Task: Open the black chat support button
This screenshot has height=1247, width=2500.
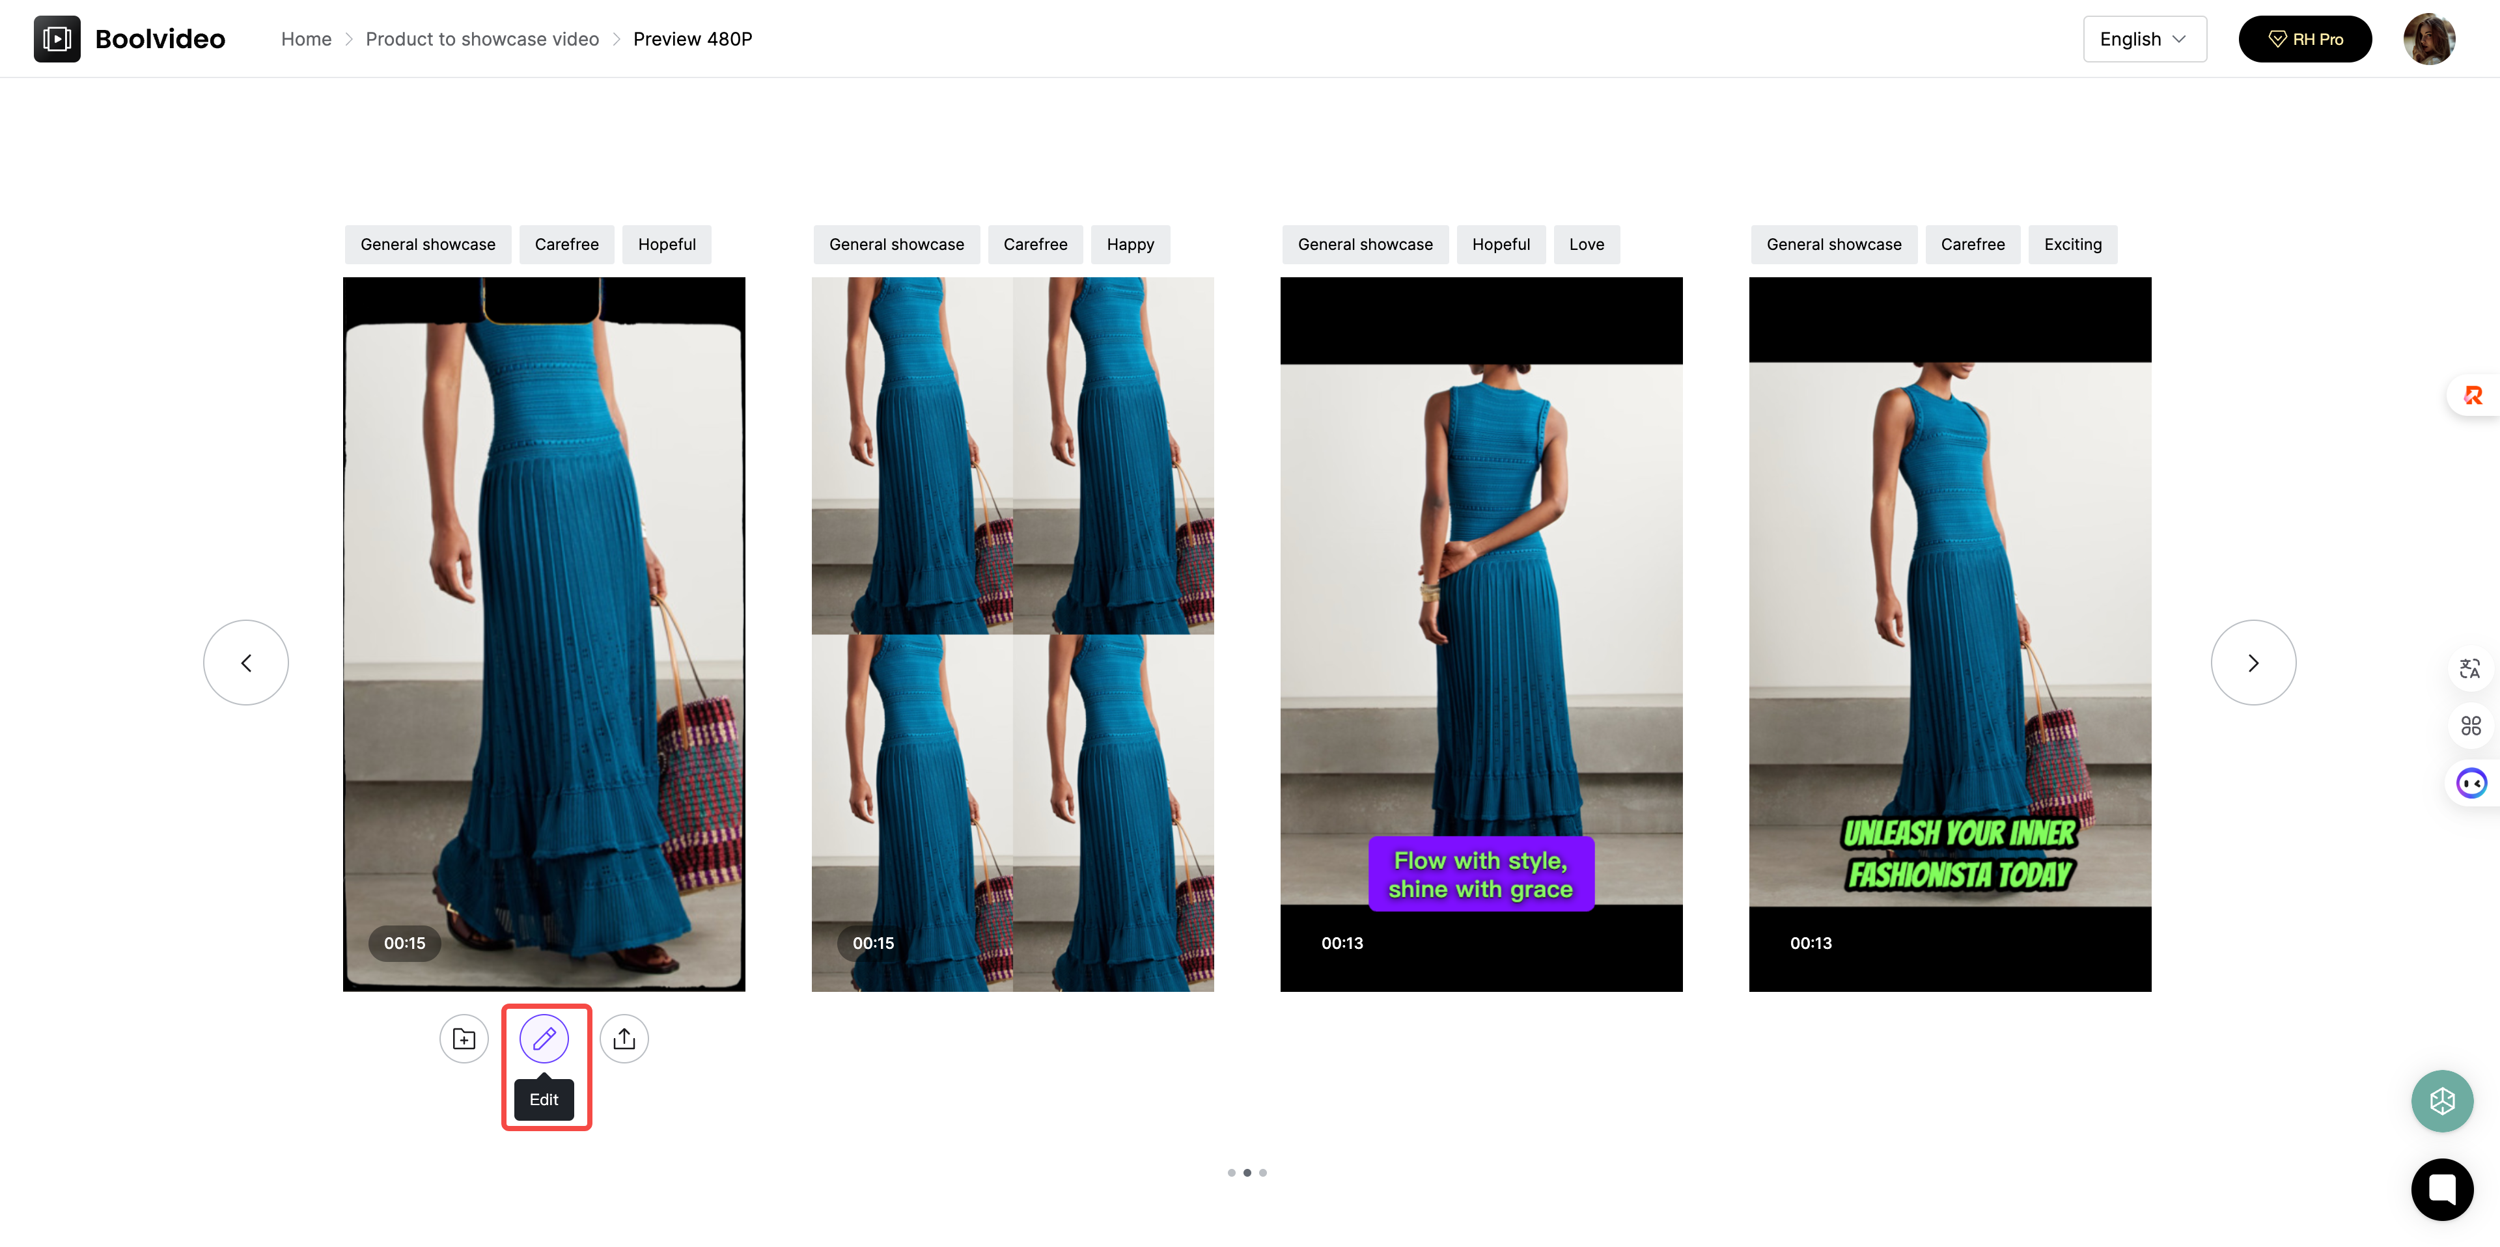Action: (2442, 1189)
